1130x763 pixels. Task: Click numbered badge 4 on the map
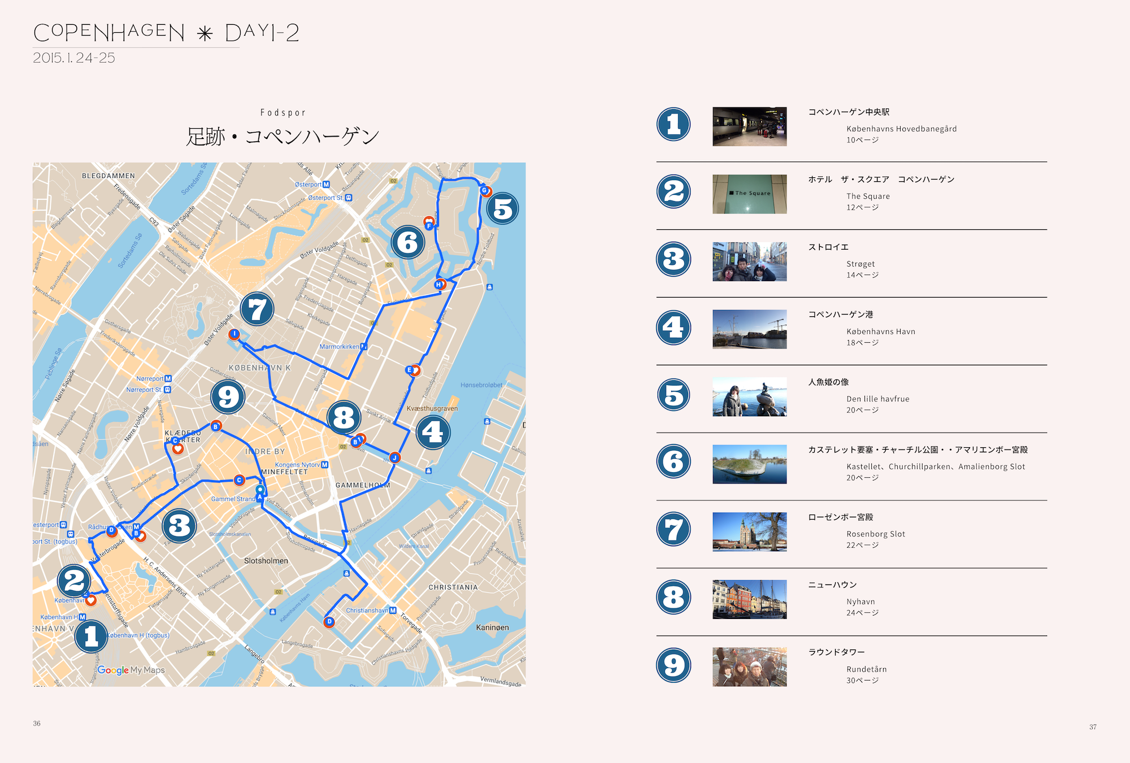[433, 432]
